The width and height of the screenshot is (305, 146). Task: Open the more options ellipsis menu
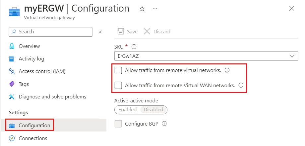pyautogui.click(x=155, y=9)
